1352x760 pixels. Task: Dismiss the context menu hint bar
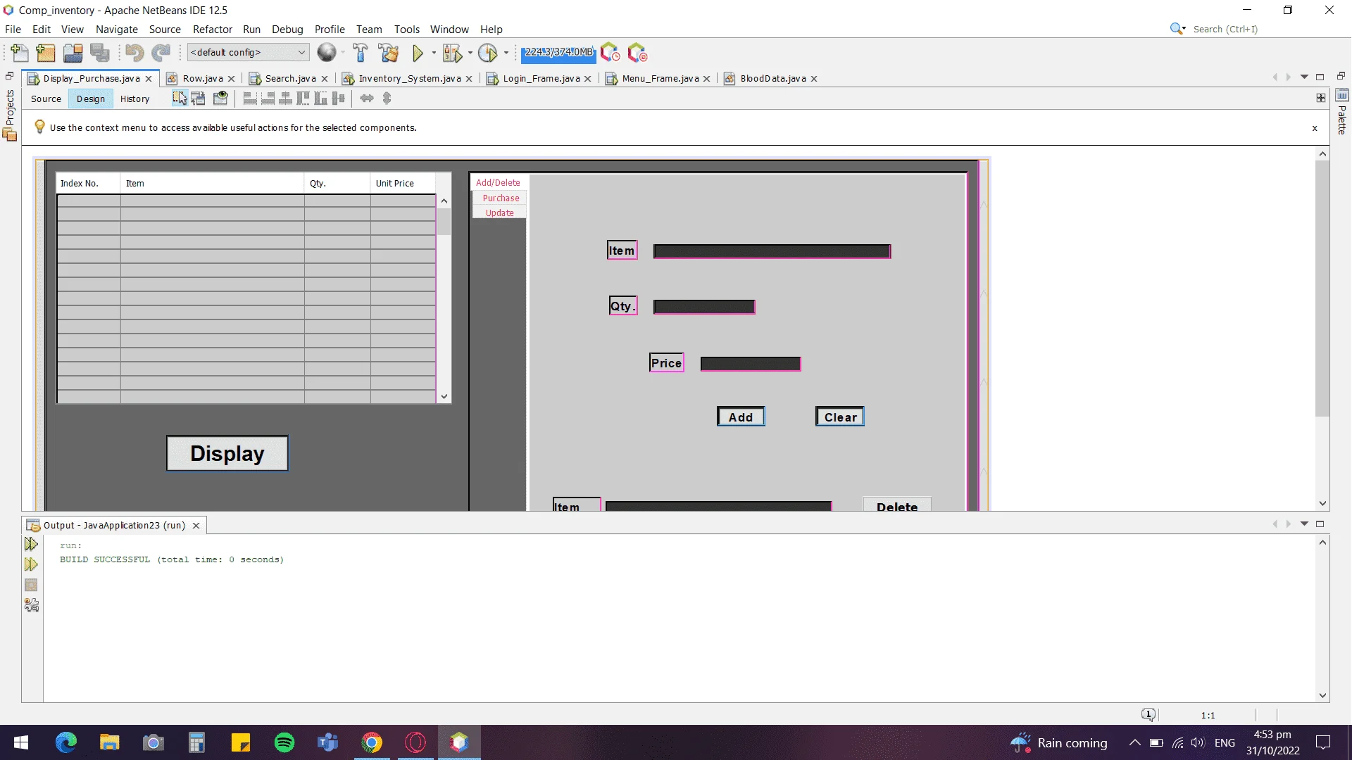click(1315, 128)
